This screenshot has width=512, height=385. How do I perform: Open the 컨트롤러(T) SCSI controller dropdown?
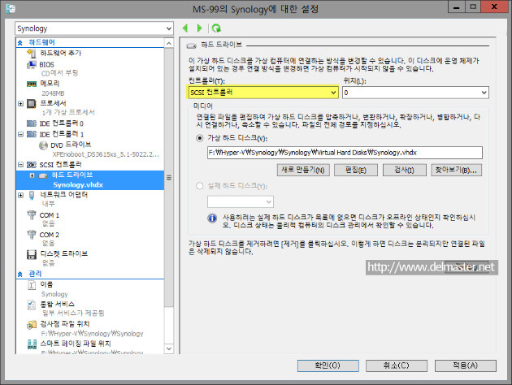click(263, 93)
